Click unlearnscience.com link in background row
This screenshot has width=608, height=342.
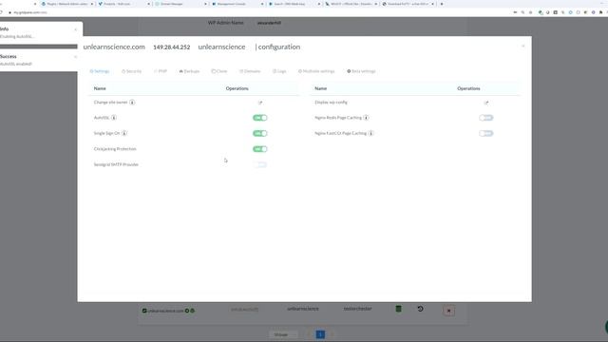tap(165, 311)
